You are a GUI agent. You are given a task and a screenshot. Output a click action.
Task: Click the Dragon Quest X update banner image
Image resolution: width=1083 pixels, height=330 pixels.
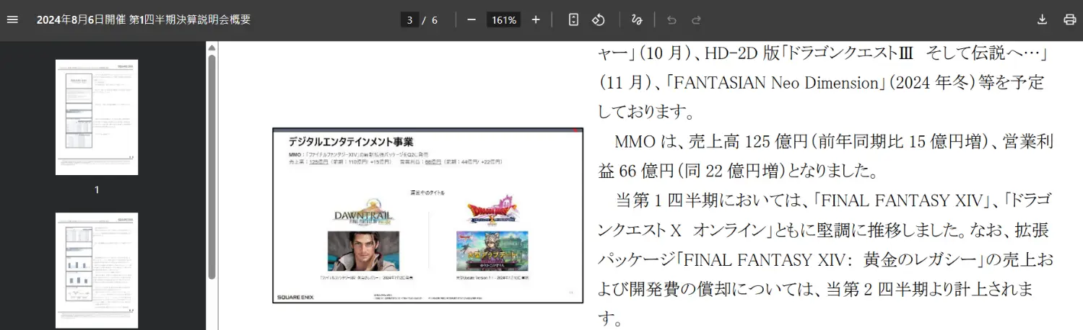tap(492, 250)
